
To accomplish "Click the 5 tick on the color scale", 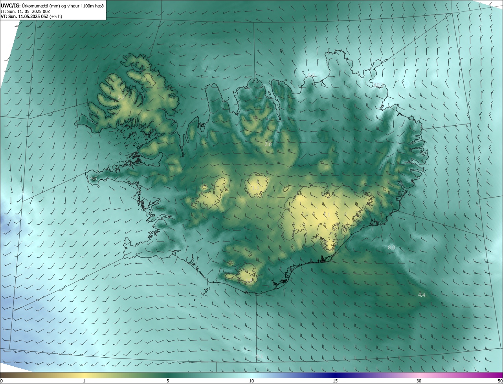I will [168, 381].
